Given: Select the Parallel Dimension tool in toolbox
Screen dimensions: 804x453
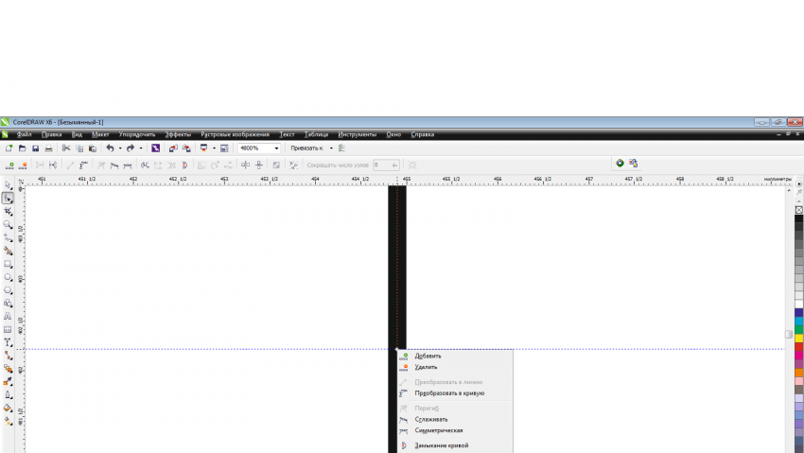Looking at the screenshot, I should click(8, 343).
